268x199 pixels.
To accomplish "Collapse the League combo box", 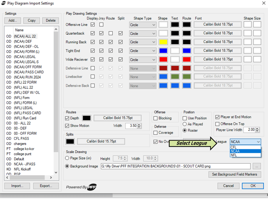I will point(258,142).
